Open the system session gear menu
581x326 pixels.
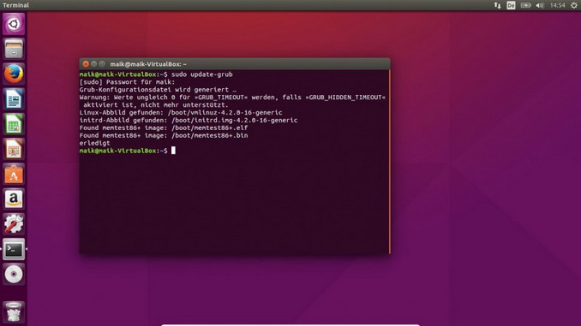[574, 5]
